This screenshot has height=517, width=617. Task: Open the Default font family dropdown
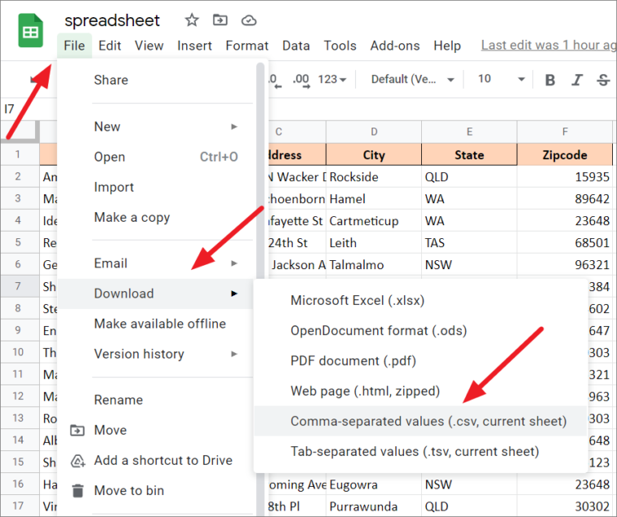tap(409, 79)
